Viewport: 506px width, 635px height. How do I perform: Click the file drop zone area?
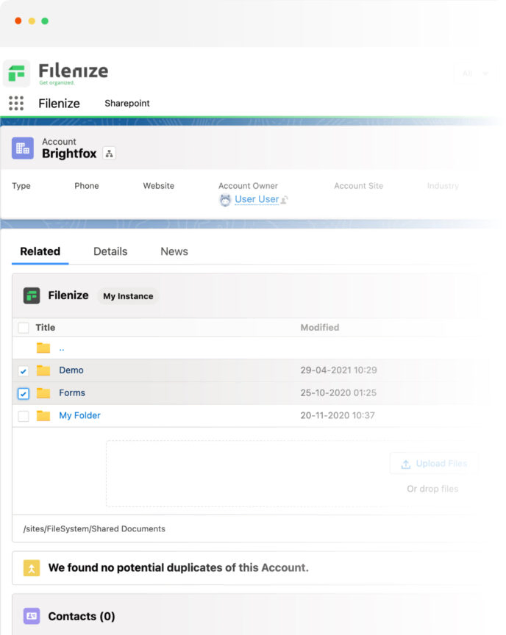292,473
